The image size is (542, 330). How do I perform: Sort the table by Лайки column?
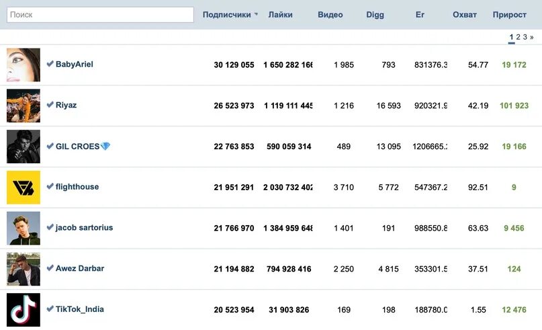tap(280, 15)
